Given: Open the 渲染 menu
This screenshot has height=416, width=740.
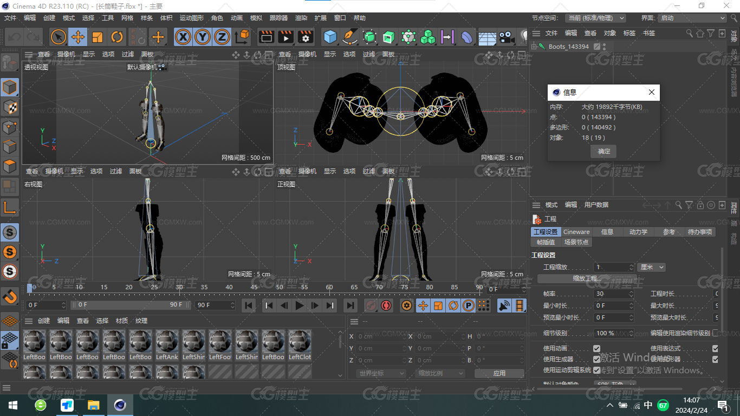Looking at the screenshot, I should [301, 18].
